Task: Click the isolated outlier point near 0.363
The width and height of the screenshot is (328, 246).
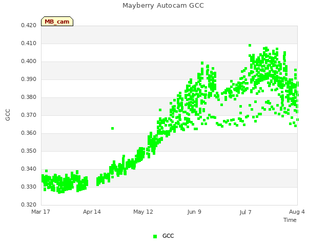Action: [x=113, y=128]
